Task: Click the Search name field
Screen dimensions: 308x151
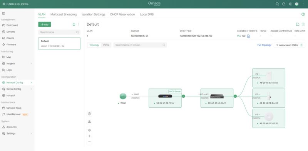Action: (x=59, y=32)
